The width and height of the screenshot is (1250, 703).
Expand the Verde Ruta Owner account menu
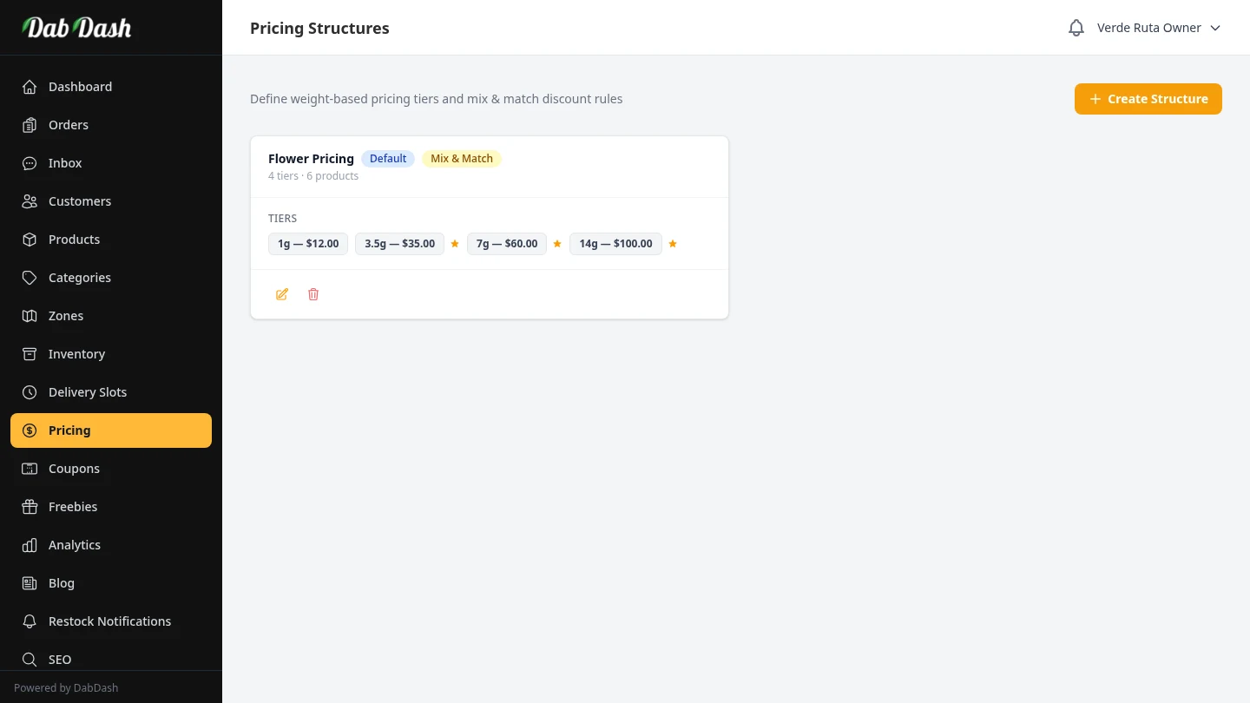click(x=1148, y=28)
